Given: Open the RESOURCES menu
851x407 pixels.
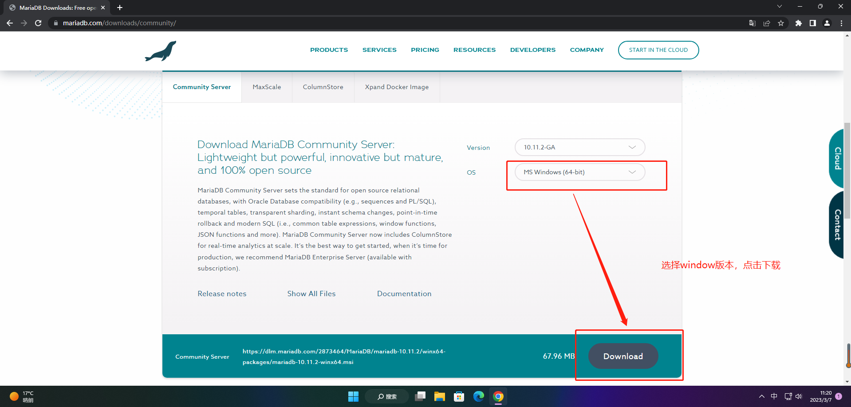Looking at the screenshot, I should pyautogui.click(x=475, y=50).
